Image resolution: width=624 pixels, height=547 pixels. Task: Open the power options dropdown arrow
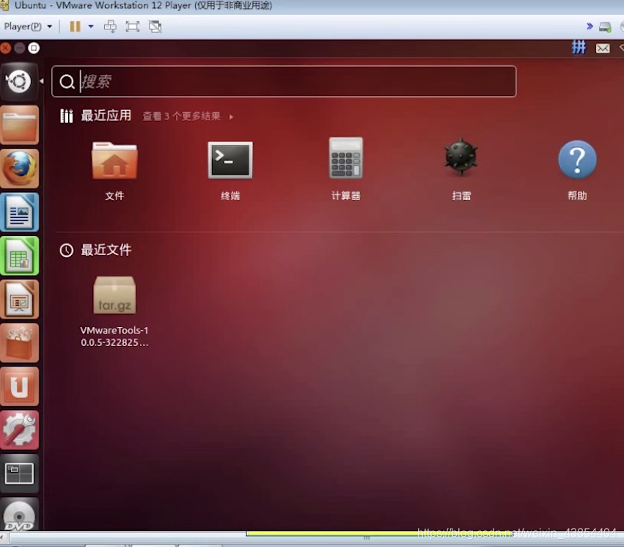coord(91,26)
